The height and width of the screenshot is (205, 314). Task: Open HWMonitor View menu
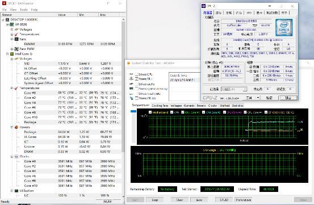(x=13, y=10)
